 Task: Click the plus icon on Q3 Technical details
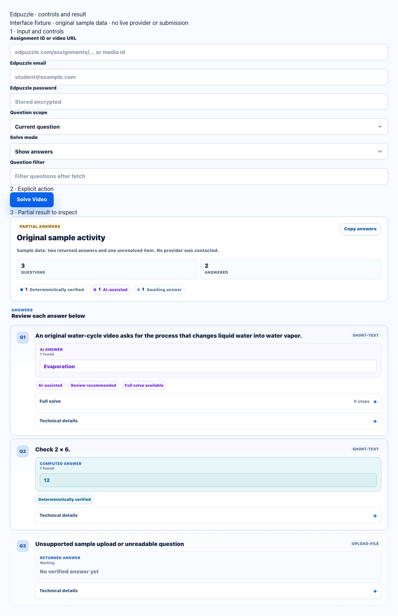click(x=375, y=591)
